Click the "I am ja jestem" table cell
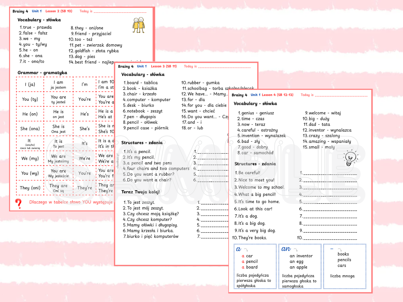Viewport: 403px width, 302px height. pos(58,85)
